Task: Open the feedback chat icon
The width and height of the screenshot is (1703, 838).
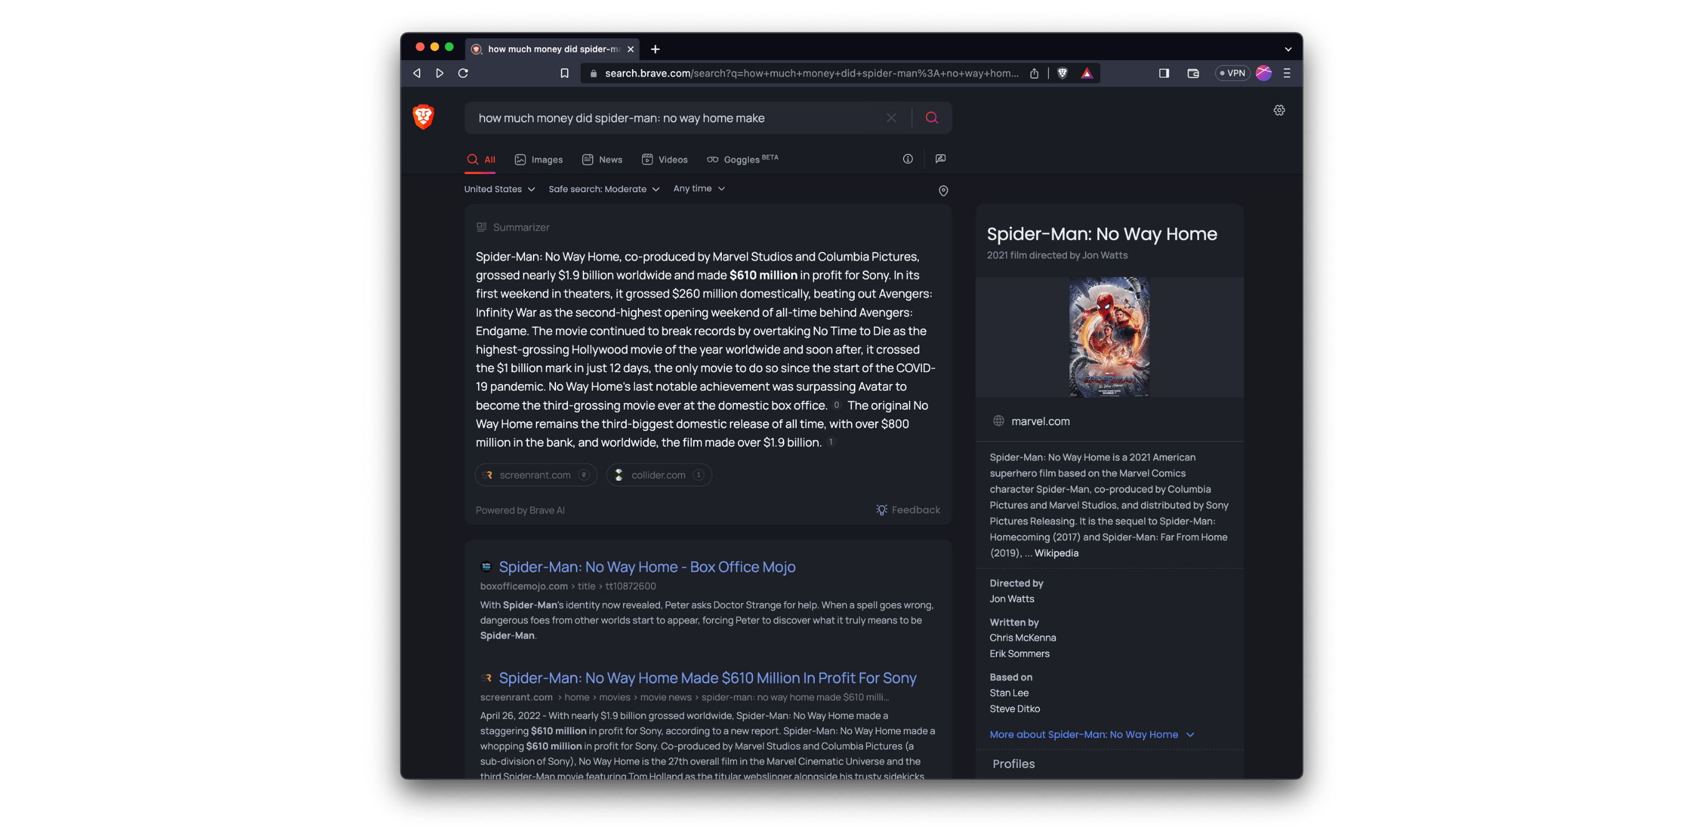Action: (940, 159)
